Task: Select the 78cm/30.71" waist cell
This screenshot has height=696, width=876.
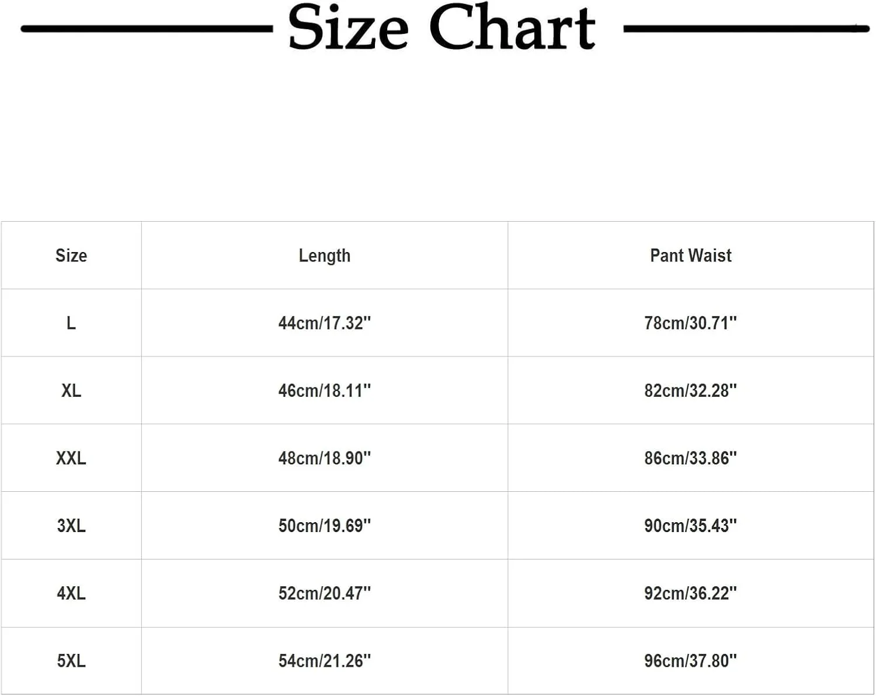Action: pos(691,323)
